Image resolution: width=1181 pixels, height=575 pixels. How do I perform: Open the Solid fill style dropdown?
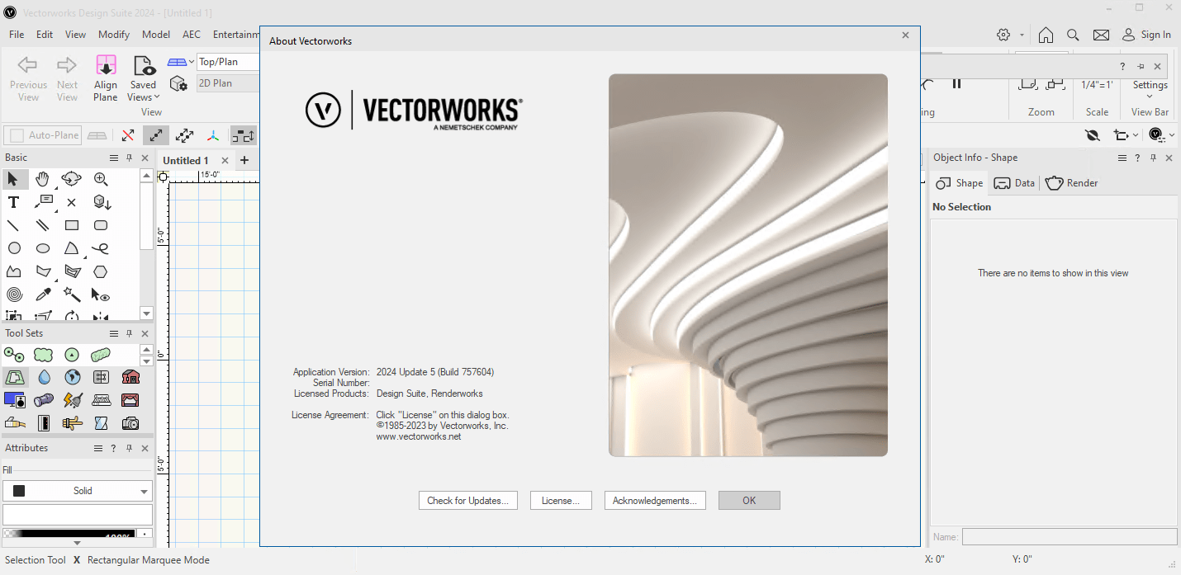tap(78, 491)
